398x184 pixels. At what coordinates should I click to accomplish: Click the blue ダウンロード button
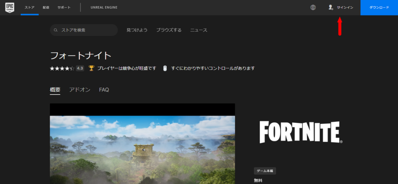[x=379, y=8]
